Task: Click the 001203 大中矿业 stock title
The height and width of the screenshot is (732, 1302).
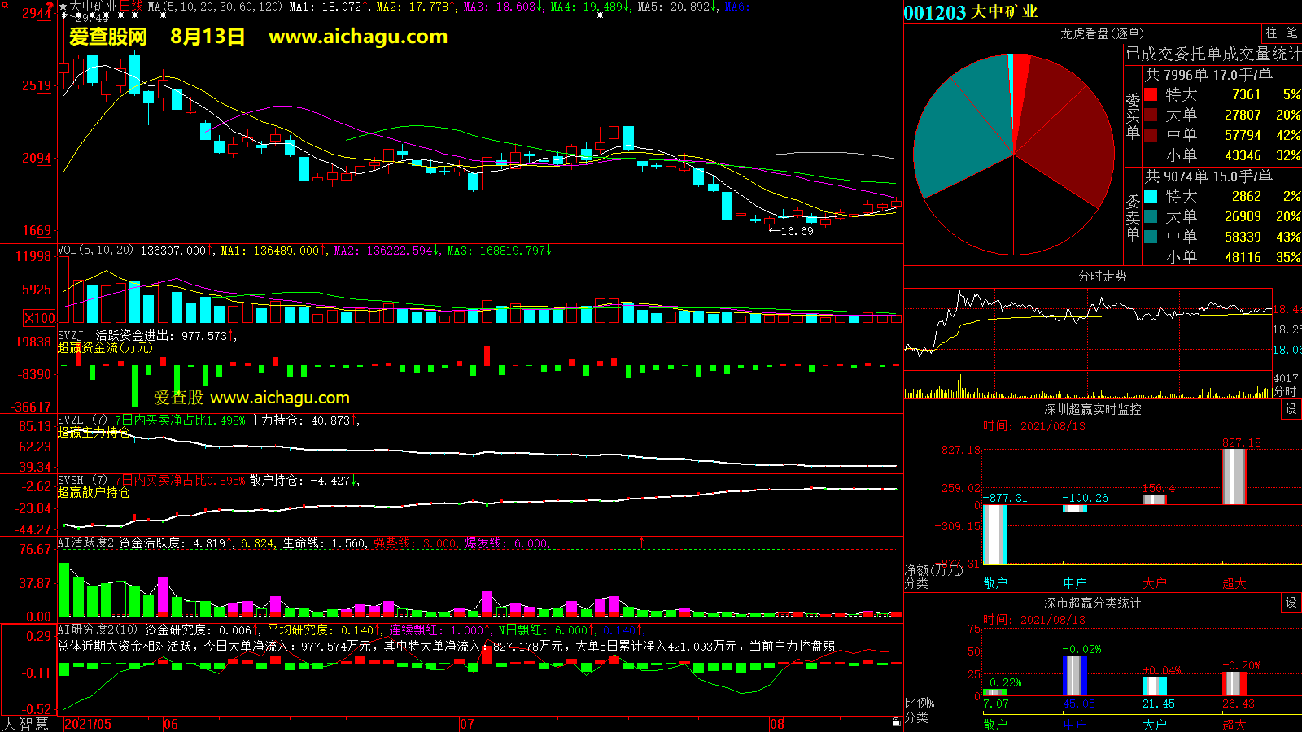Action: (x=970, y=12)
